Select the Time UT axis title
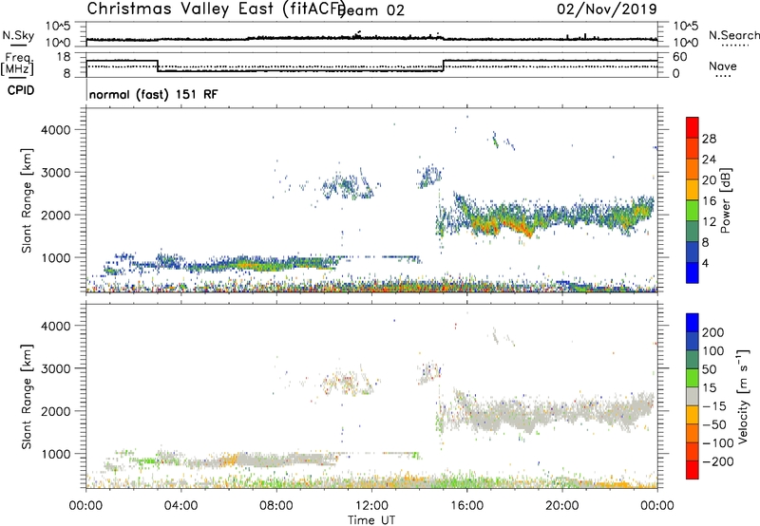Screen dimensions: 760x526 pos(371,520)
